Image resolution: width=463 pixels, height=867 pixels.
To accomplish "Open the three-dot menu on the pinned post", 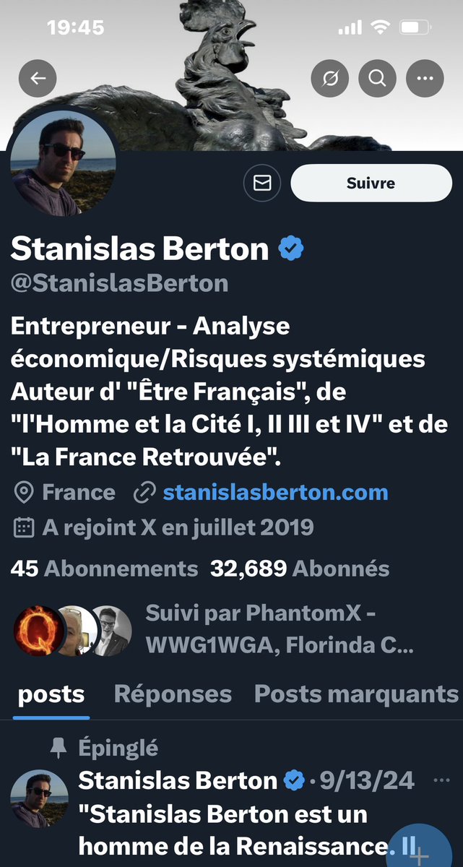I will 441,780.
